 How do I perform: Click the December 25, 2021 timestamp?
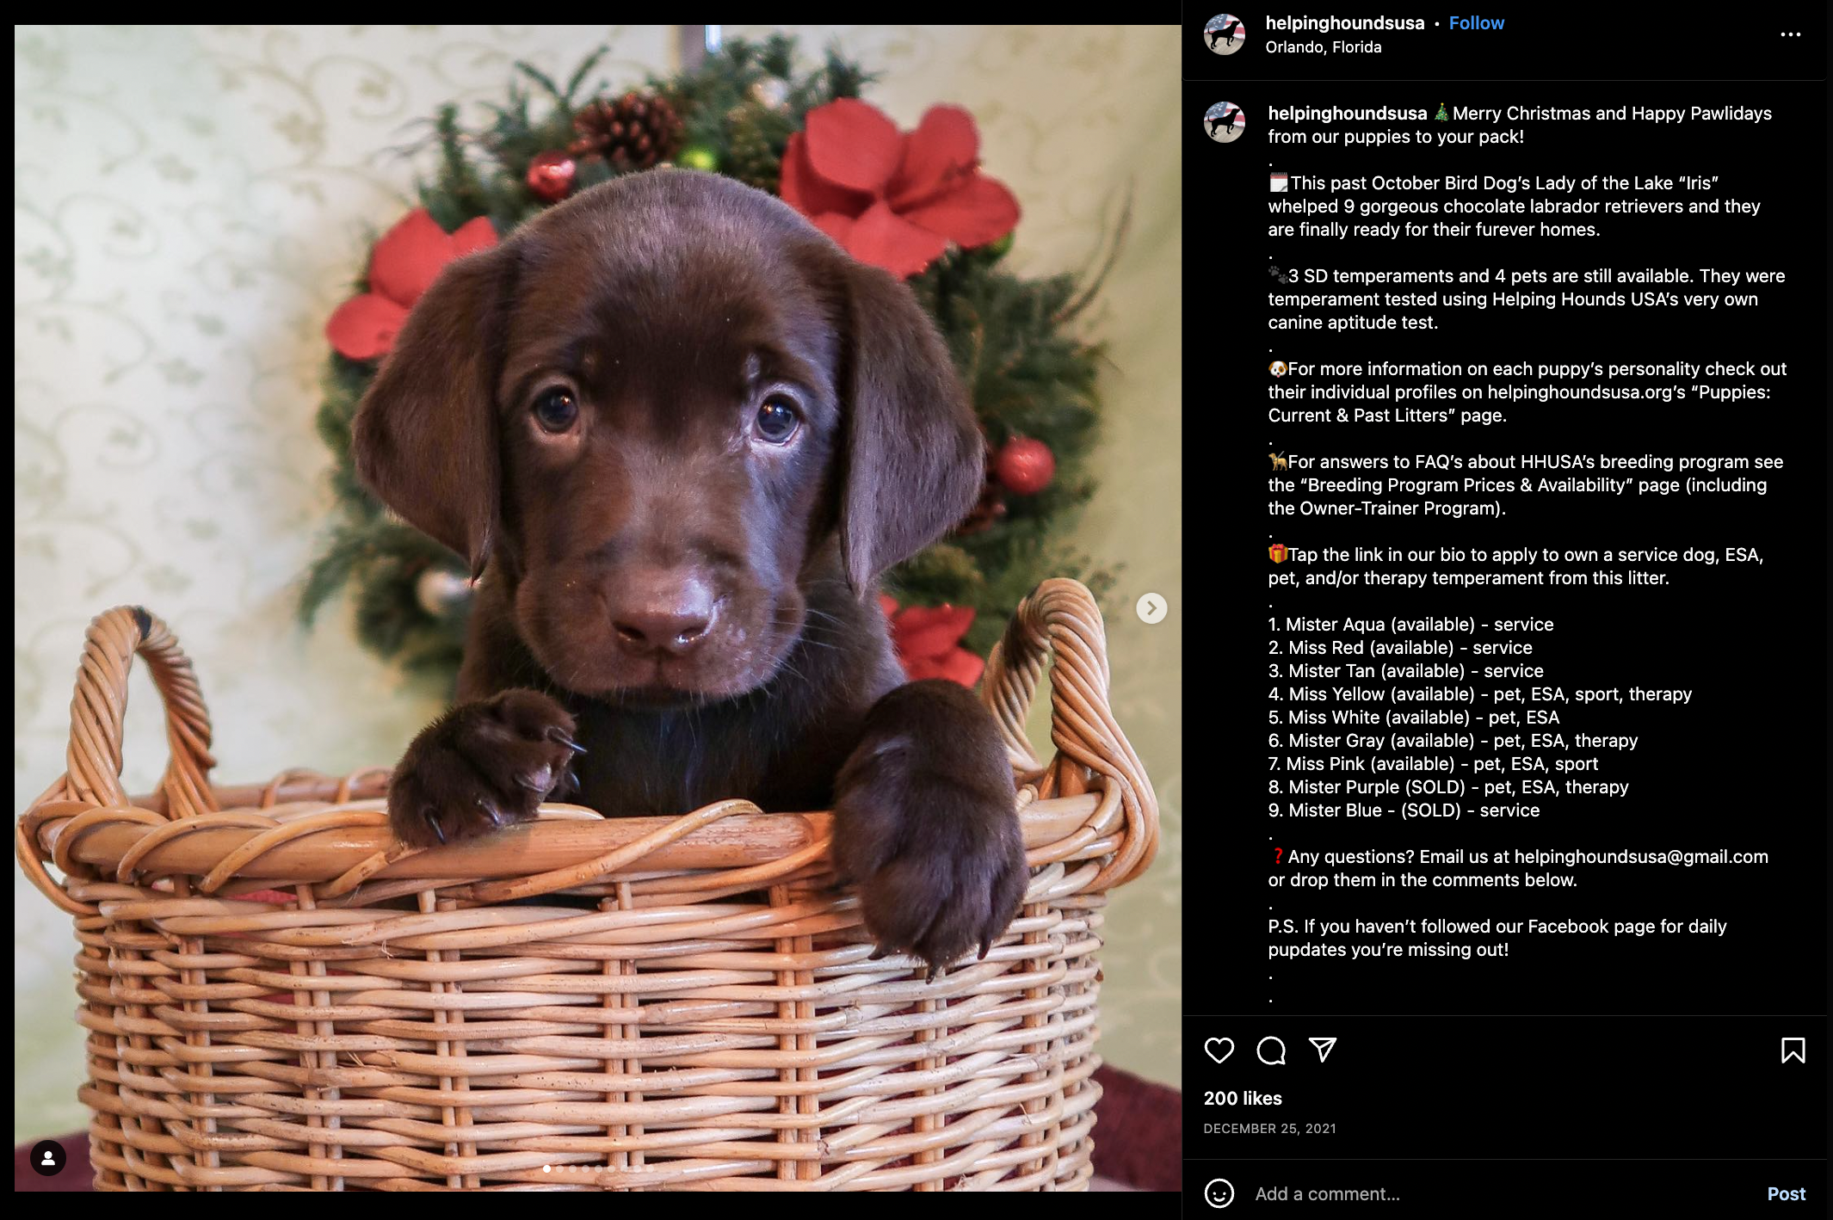tap(1270, 1129)
